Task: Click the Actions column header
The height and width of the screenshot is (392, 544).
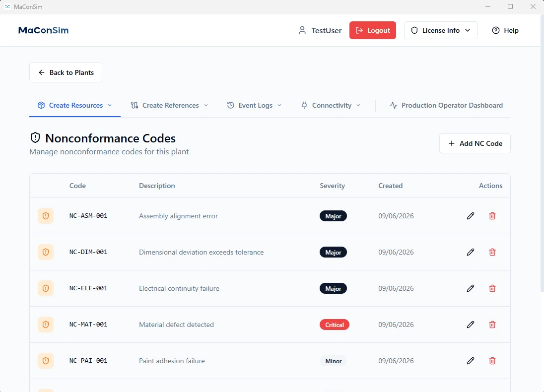Action: (x=490, y=186)
